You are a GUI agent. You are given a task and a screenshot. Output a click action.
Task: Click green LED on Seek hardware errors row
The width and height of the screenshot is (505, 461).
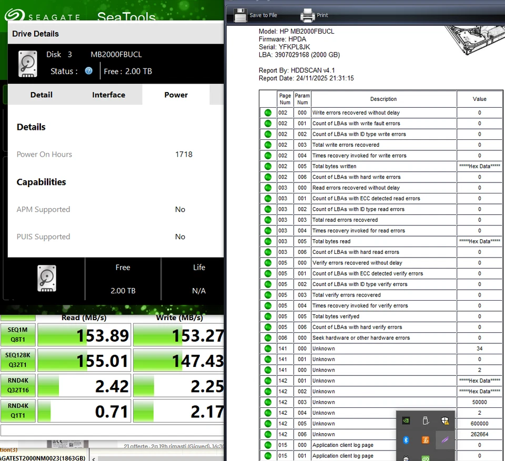coord(268,337)
